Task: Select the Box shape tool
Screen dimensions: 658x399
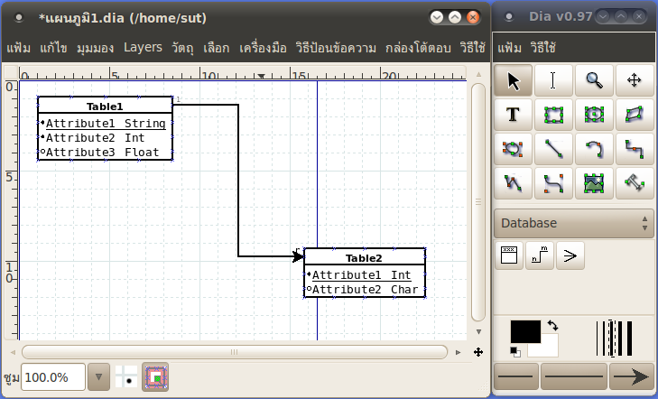Action: [553, 115]
